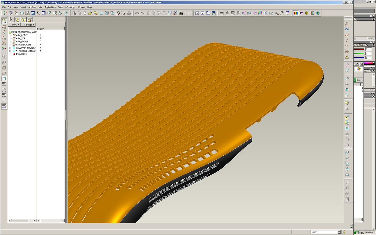Expand the 1AG3002A_FRONT part node
Screen dimensions: 376x235
coord(10,48)
